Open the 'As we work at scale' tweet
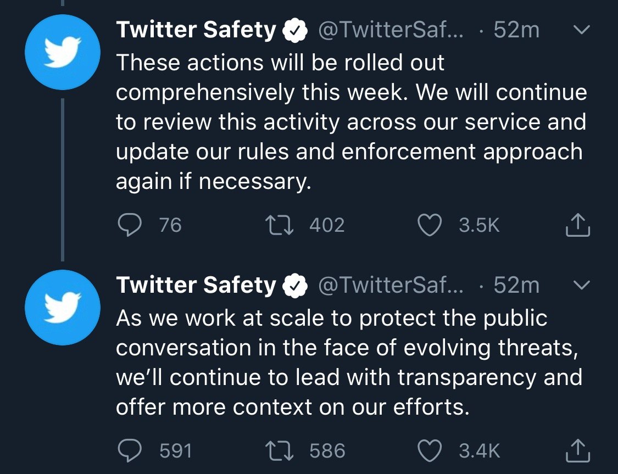Image resolution: width=618 pixels, height=474 pixels. point(349,362)
